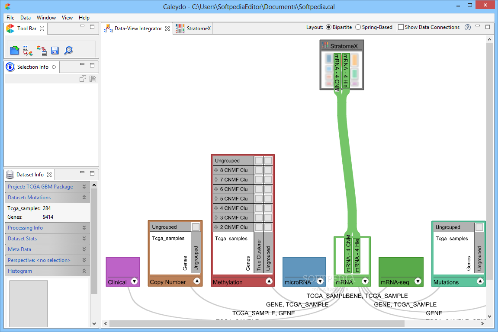Screen dimensions: 498x332
Task: Collapse the Methylation node arrow
Action: (269, 281)
